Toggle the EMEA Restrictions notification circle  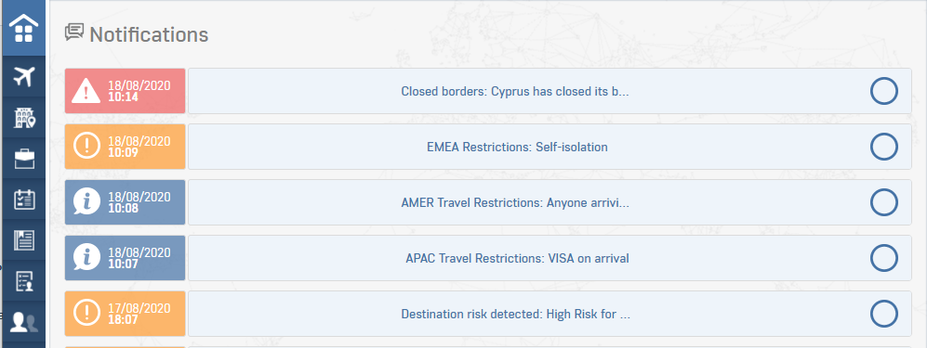click(884, 147)
